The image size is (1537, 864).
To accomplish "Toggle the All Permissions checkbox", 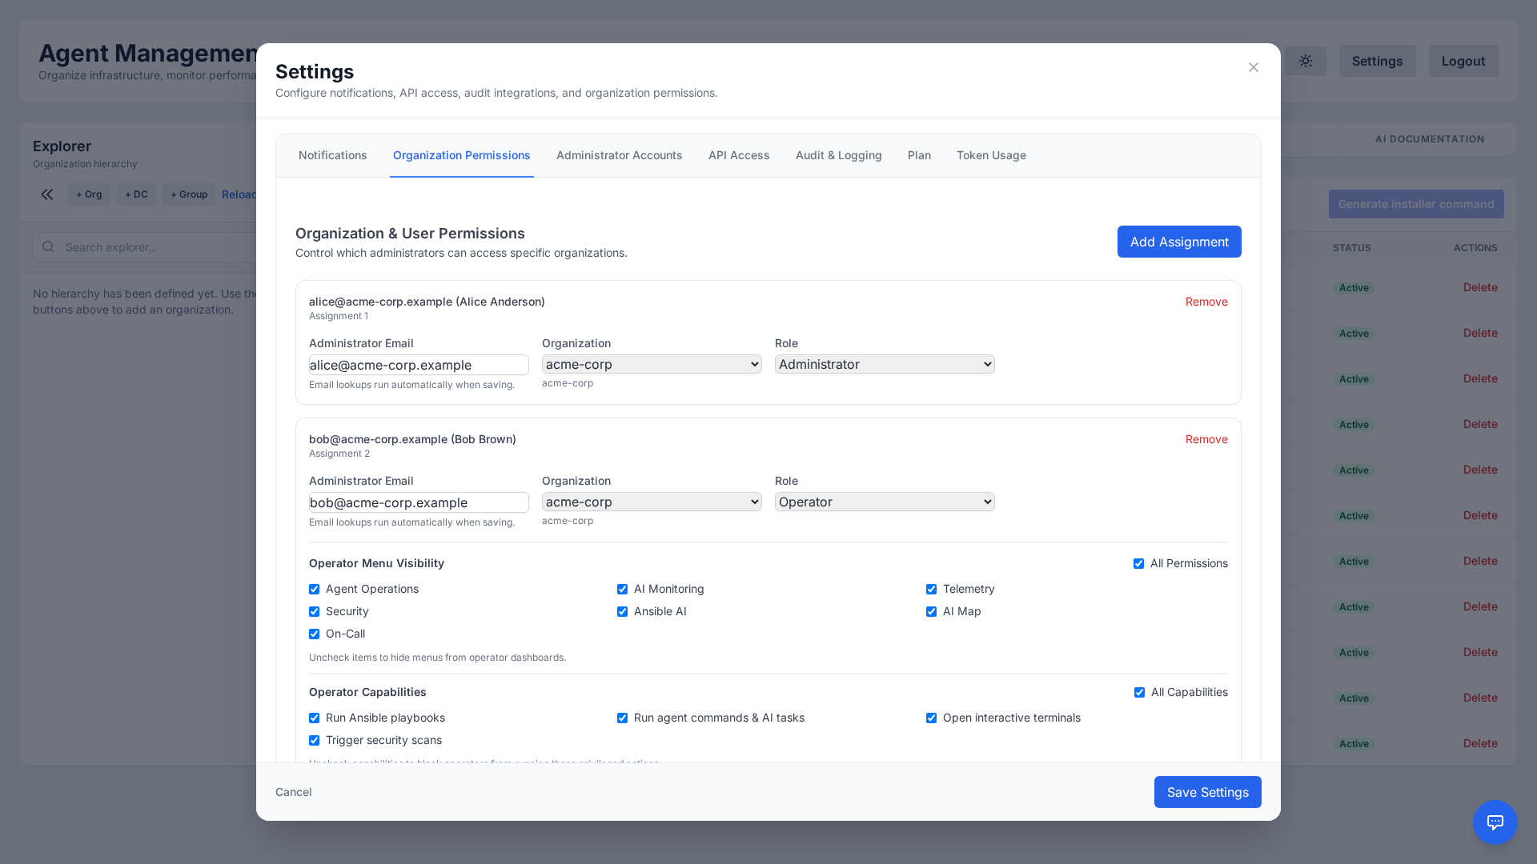I will pyautogui.click(x=1138, y=564).
